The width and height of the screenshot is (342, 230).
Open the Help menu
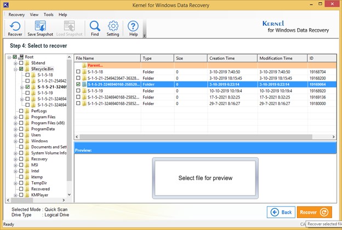click(x=62, y=15)
